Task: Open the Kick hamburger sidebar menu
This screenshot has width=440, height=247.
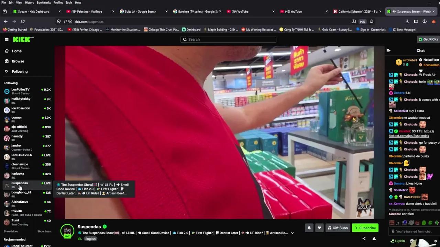Action: [7, 39]
